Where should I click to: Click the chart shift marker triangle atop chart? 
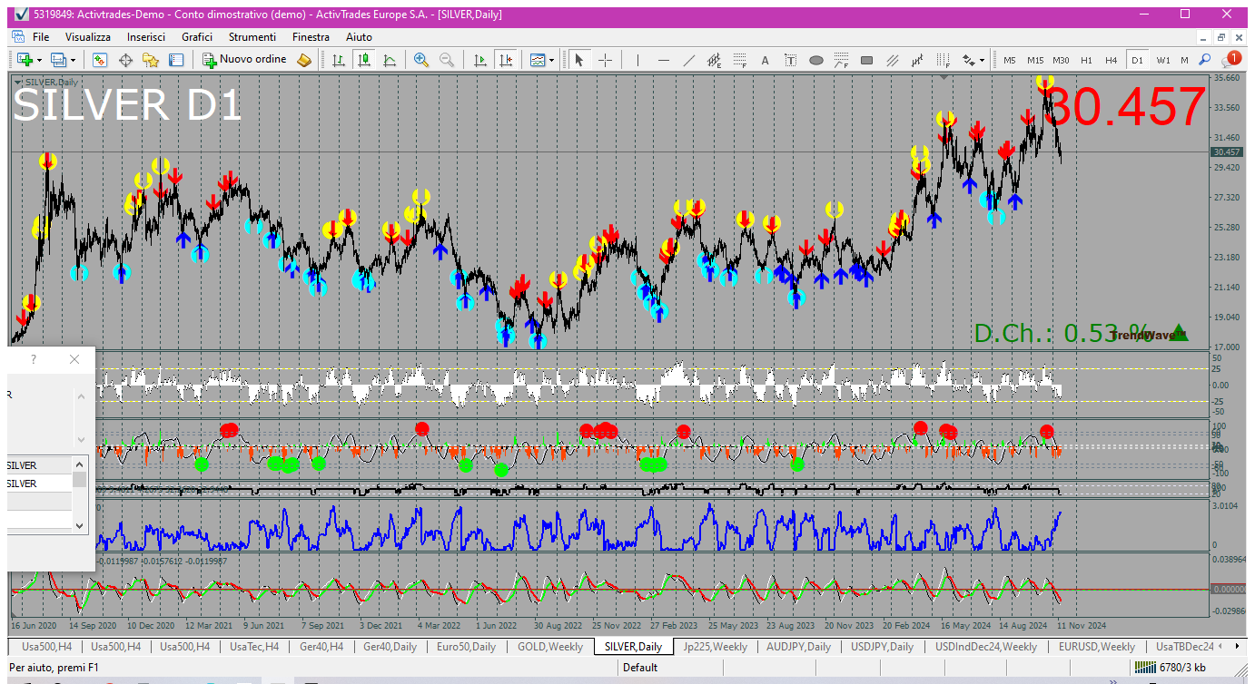coord(944,77)
